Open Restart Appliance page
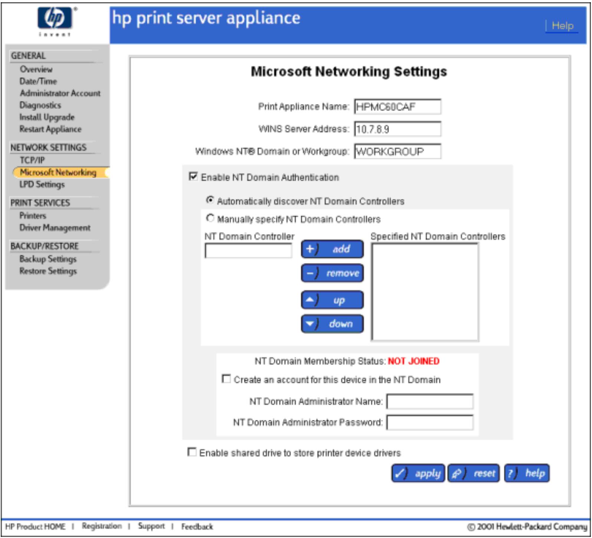The image size is (592, 538). click(50, 129)
